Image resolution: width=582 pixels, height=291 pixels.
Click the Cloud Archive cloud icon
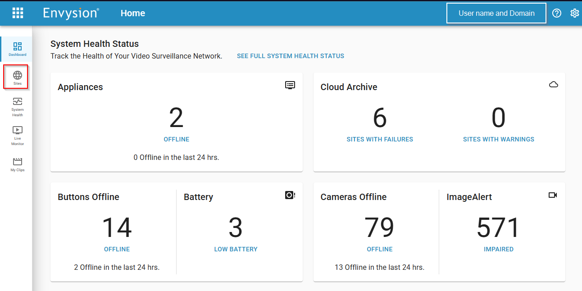554,85
